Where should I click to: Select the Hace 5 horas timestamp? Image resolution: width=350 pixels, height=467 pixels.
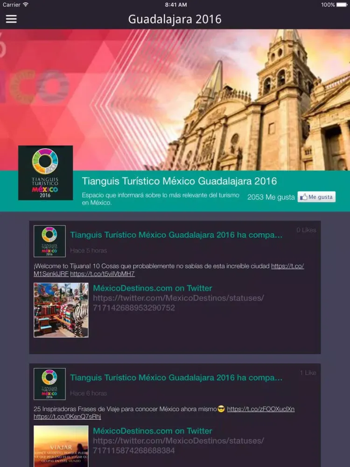(x=88, y=250)
